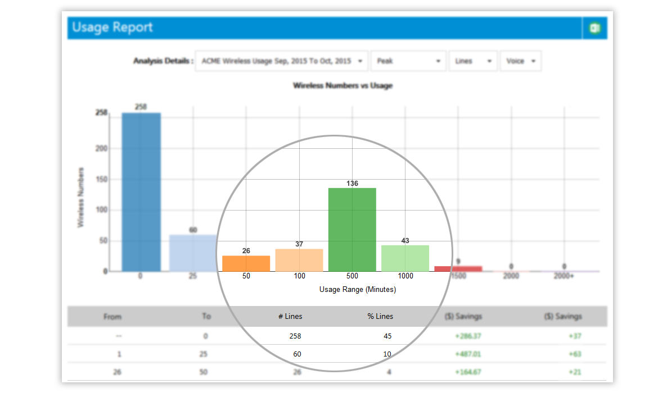This screenshot has width=658, height=393.
Task: Click the red bar at 1500
Action: pyautogui.click(x=458, y=268)
